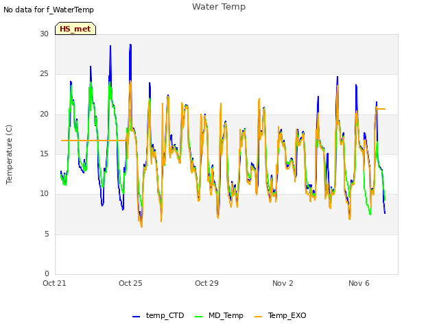Toggle the temp_CTD series in legend
439x329 pixels.
click(x=158, y=316)
